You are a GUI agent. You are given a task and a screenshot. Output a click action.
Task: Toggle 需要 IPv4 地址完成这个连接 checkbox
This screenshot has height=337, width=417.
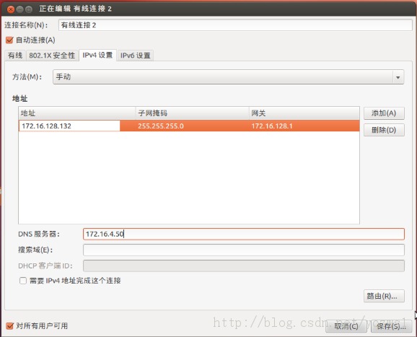point(23,281)
